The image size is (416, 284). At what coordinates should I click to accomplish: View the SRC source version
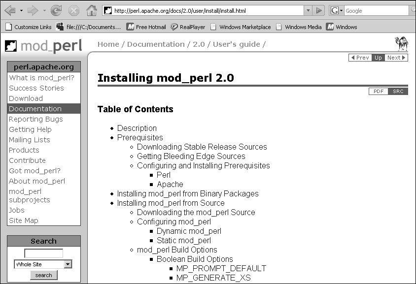coord(398,92)
